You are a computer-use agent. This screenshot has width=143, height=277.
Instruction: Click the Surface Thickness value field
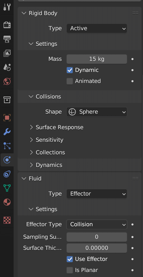click(97, 248)
